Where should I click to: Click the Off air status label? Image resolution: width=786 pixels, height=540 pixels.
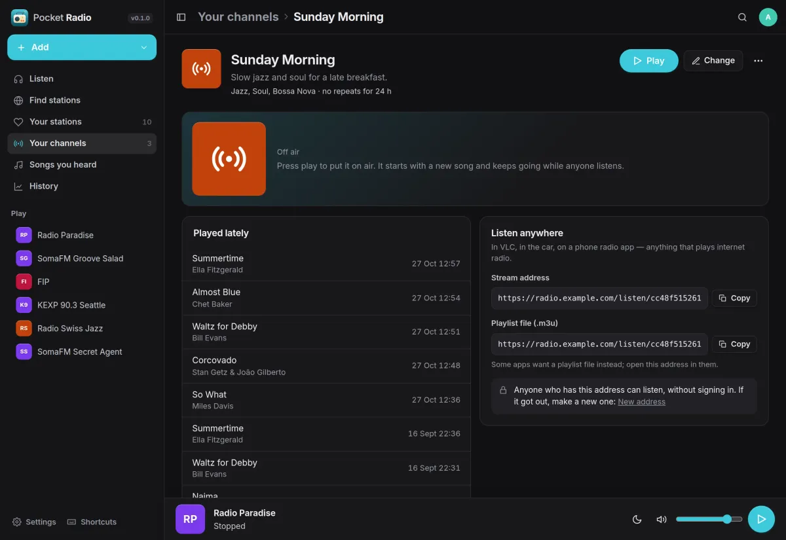pyautogui.click(x=288, y=152)
